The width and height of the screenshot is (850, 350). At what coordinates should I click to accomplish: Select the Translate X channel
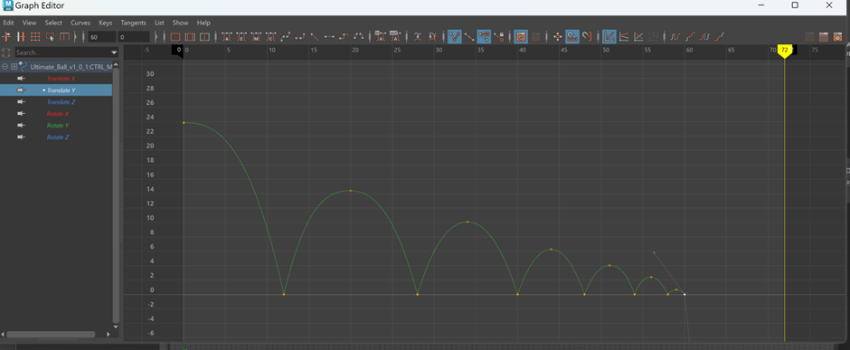click(x=61, y=79)
